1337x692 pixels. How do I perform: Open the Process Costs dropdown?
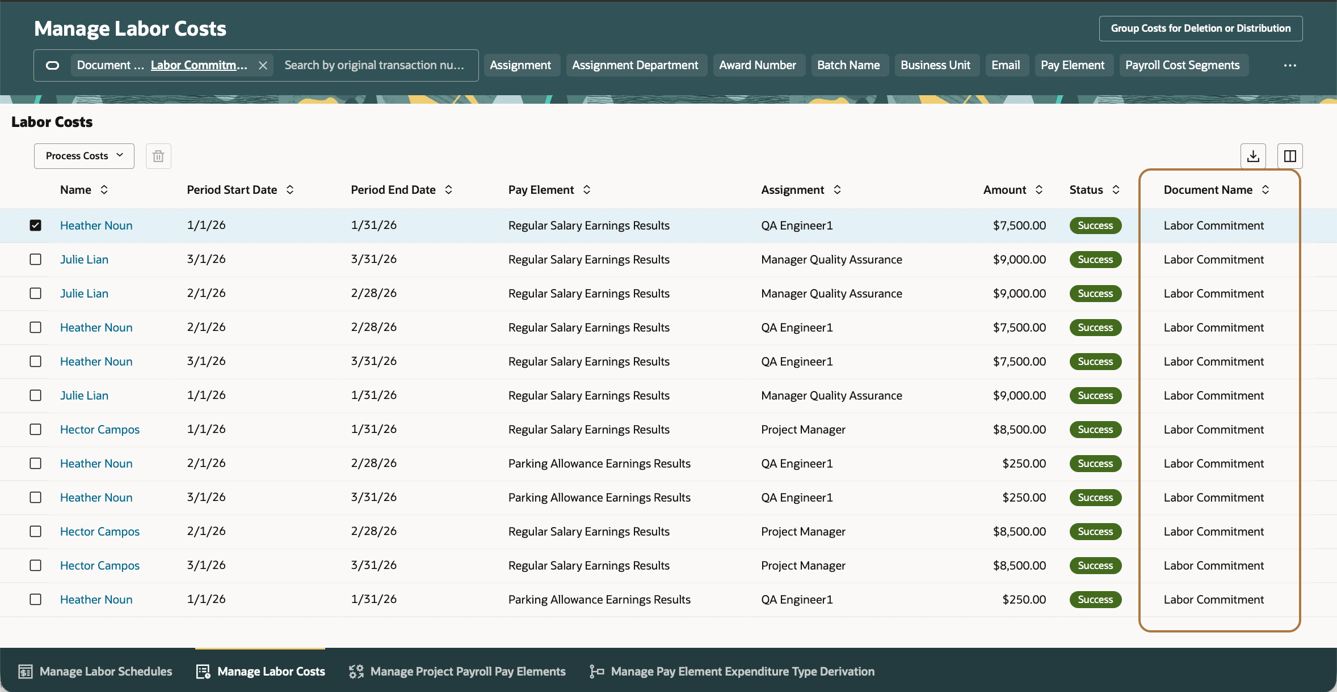click(83, 156)
